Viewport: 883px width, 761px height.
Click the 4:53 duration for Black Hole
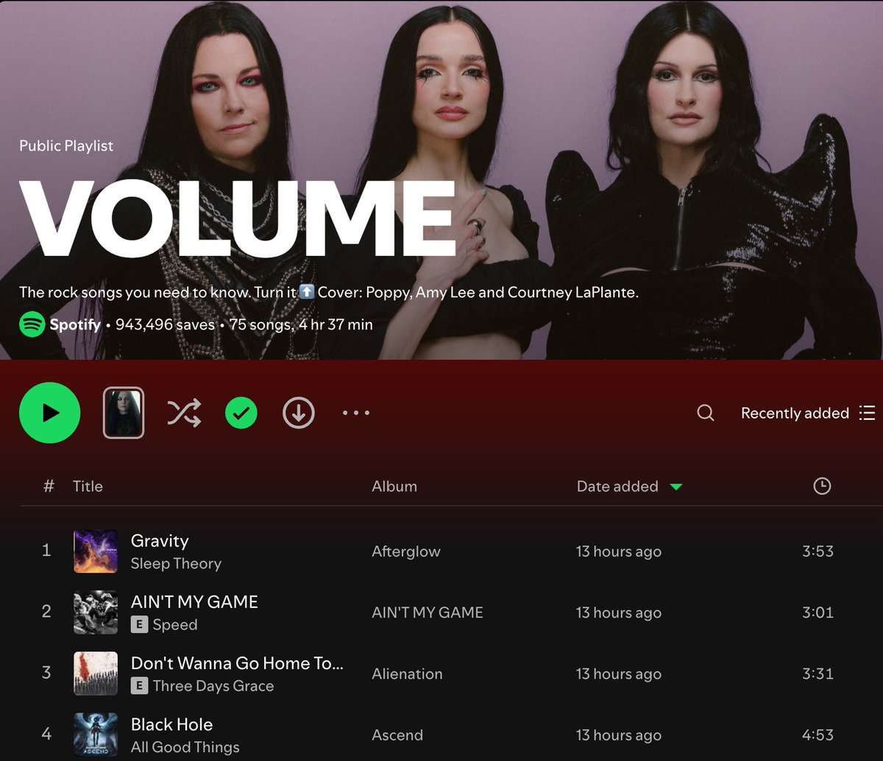pos(818,734)
